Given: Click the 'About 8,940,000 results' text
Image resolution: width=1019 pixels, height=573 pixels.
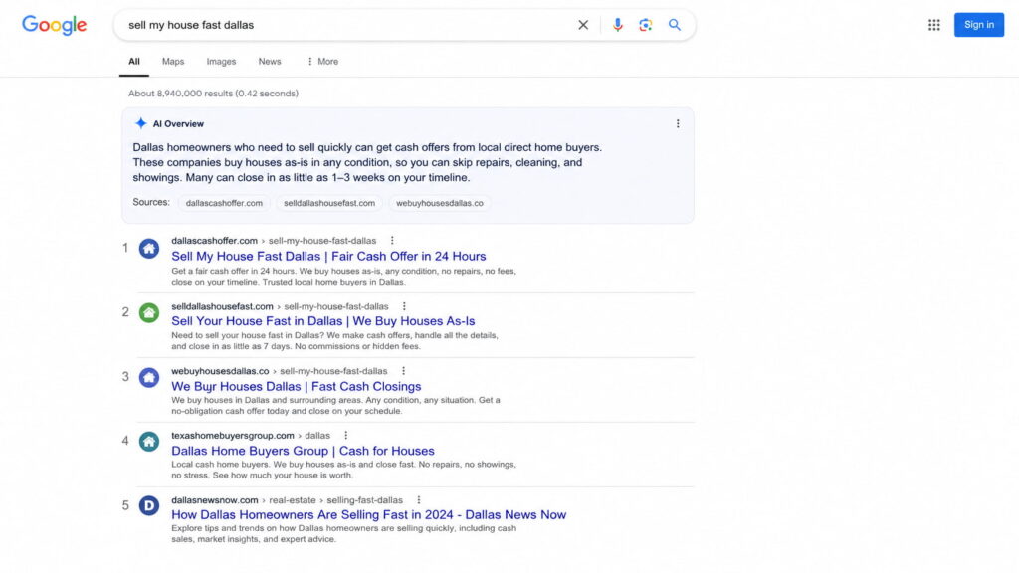Looking at the screenshot, I should click(x=213, y=94).
